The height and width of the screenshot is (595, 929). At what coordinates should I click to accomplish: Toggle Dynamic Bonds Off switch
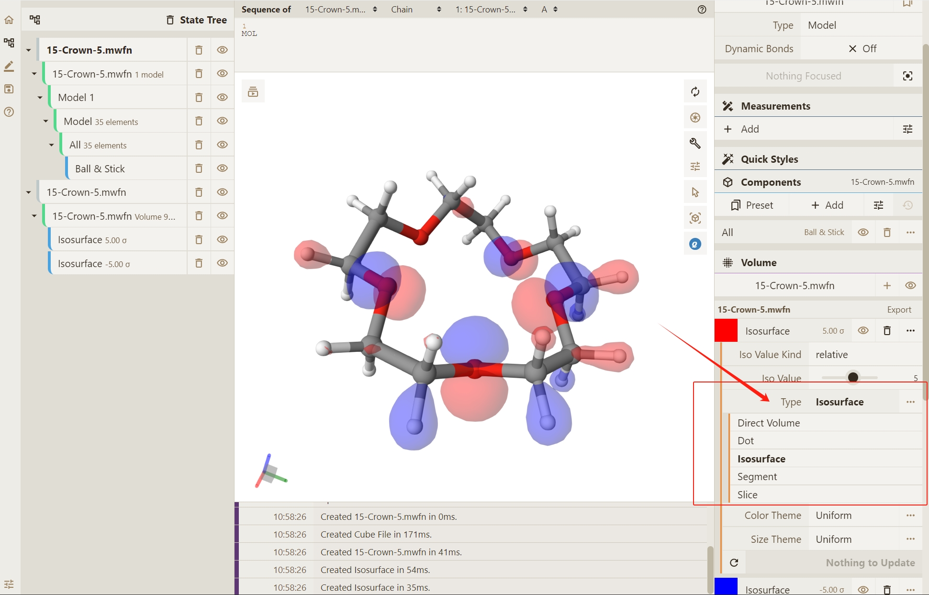click(862, 49)
